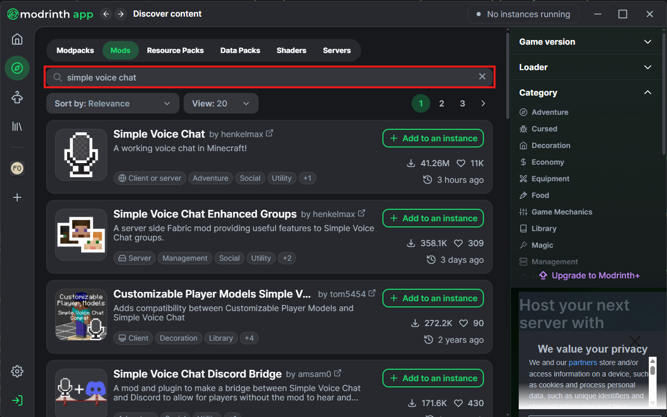The width and height of the screenshot is (667, 417).
Task: Create a new instance with the plus icon
Action: pyautogui.click(x=17, y=197)
